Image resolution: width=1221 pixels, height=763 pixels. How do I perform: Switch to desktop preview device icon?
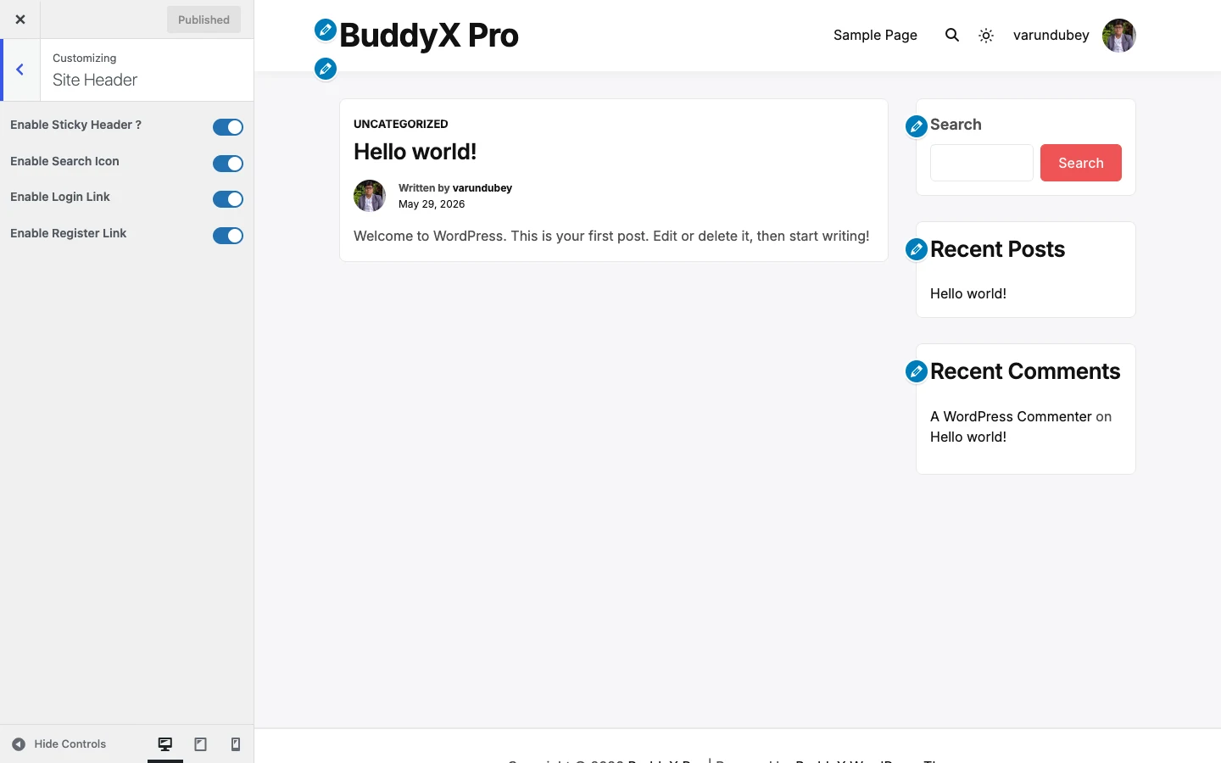click(x=165, y=744)
